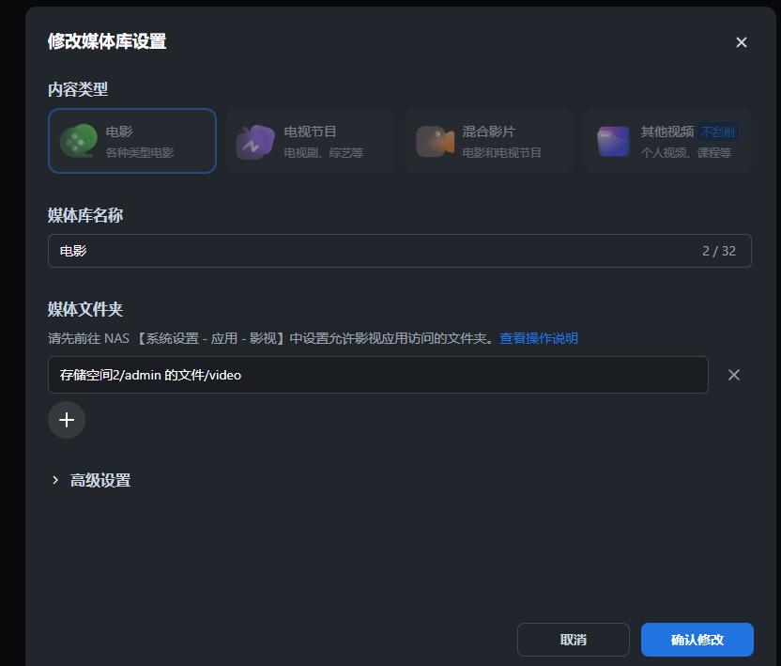This screenshot has height=666, width=781.
Task: Click the purple folder icon
Action: [613, 142]
